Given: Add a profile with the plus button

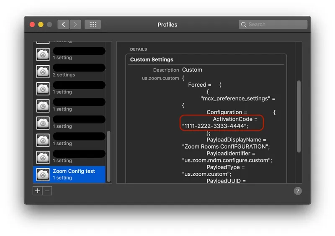Looking at the screenshot, I should coord(37,191).
